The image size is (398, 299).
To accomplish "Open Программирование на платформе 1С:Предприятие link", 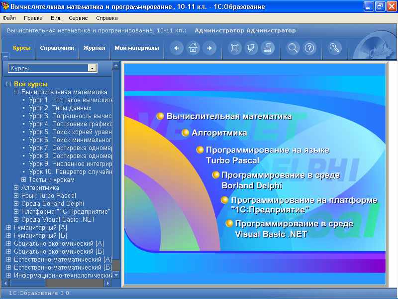I will coord(304,205).
